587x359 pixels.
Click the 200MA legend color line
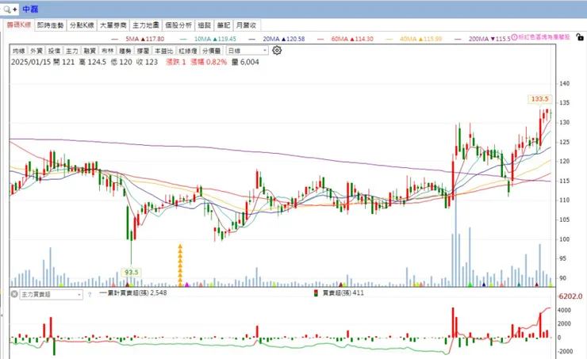tap(458, 39)
